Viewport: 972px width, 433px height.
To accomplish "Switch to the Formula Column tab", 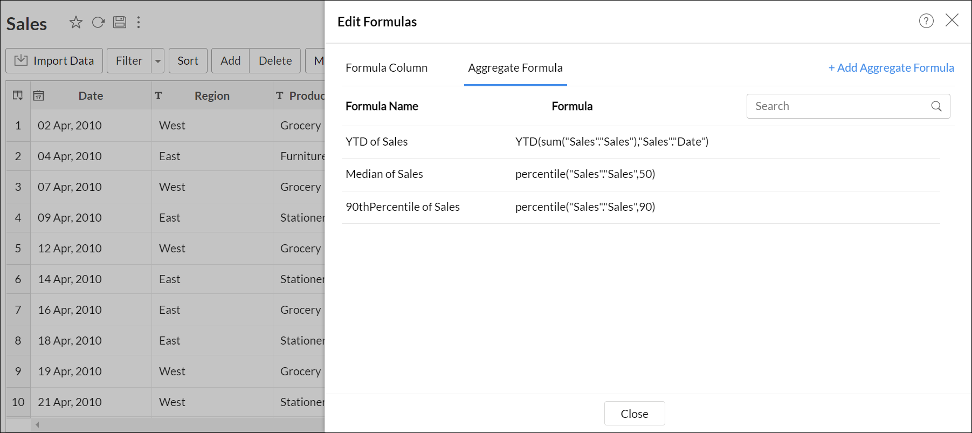I will click(x=387, y=68).
